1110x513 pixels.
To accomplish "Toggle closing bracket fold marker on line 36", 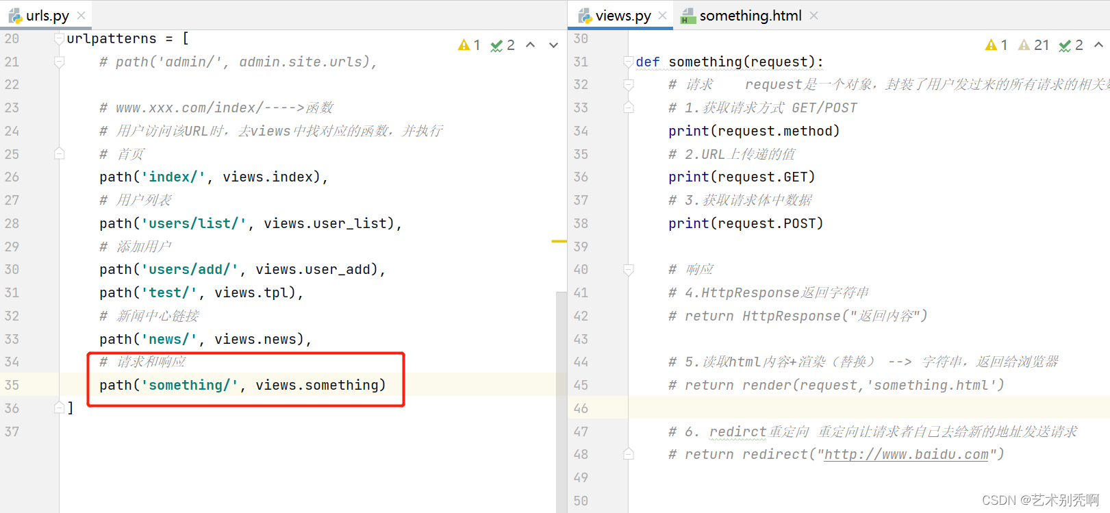I will (60, 408).
